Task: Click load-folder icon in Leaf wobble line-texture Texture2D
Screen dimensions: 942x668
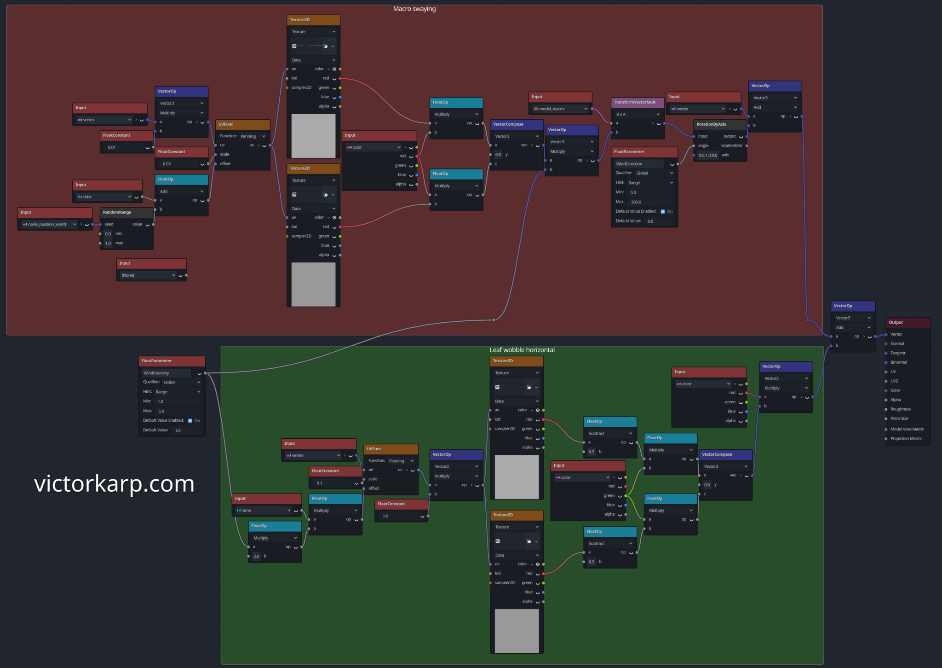Action: [x=529, y=387]
